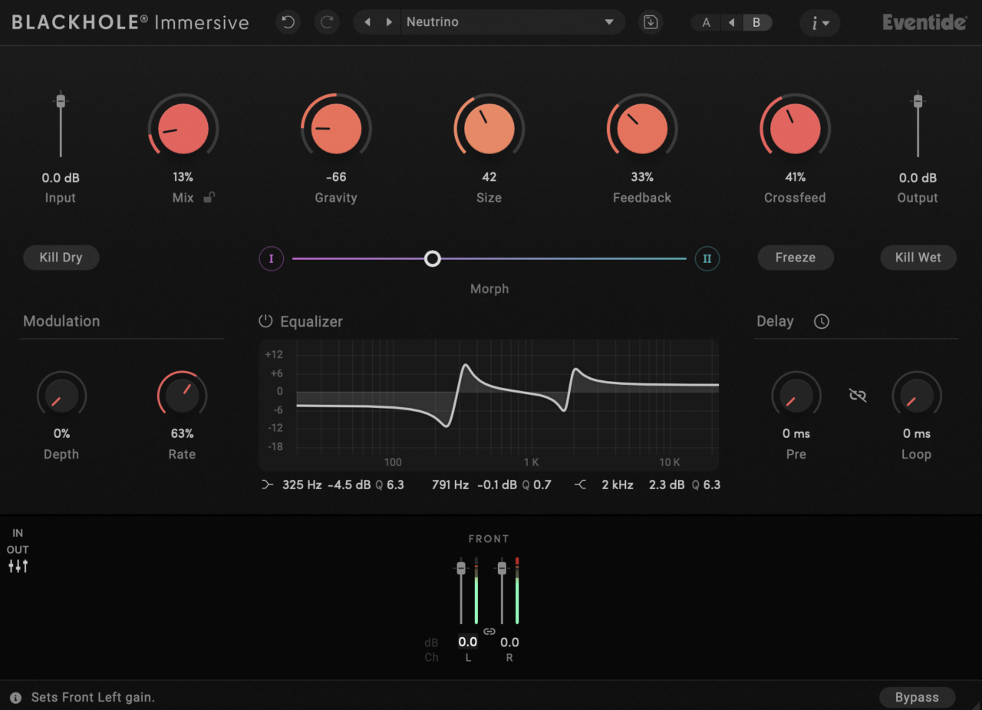Viewport: 982px width, 710px height.
Task: Click the Input 0.0 dB value
Action: click(x=61, y=178)
